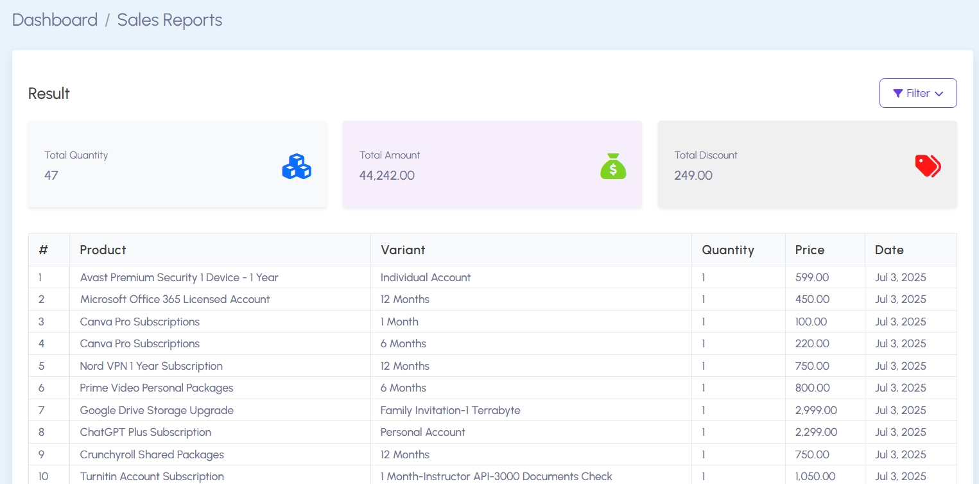979x484 pixels.
Task: Click the Personal Account variant
Action: (x=423, y=432)
